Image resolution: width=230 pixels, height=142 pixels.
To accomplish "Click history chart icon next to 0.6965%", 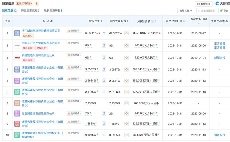I will click(104, 135).
